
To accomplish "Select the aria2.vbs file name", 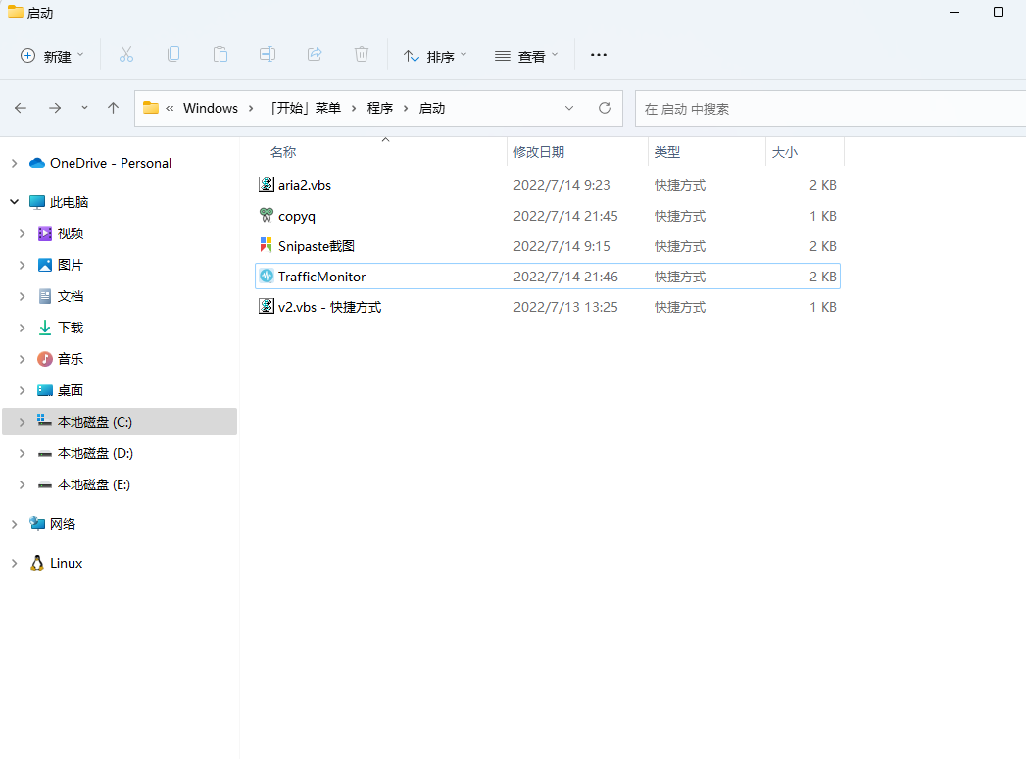I will (x=304, y=185).
